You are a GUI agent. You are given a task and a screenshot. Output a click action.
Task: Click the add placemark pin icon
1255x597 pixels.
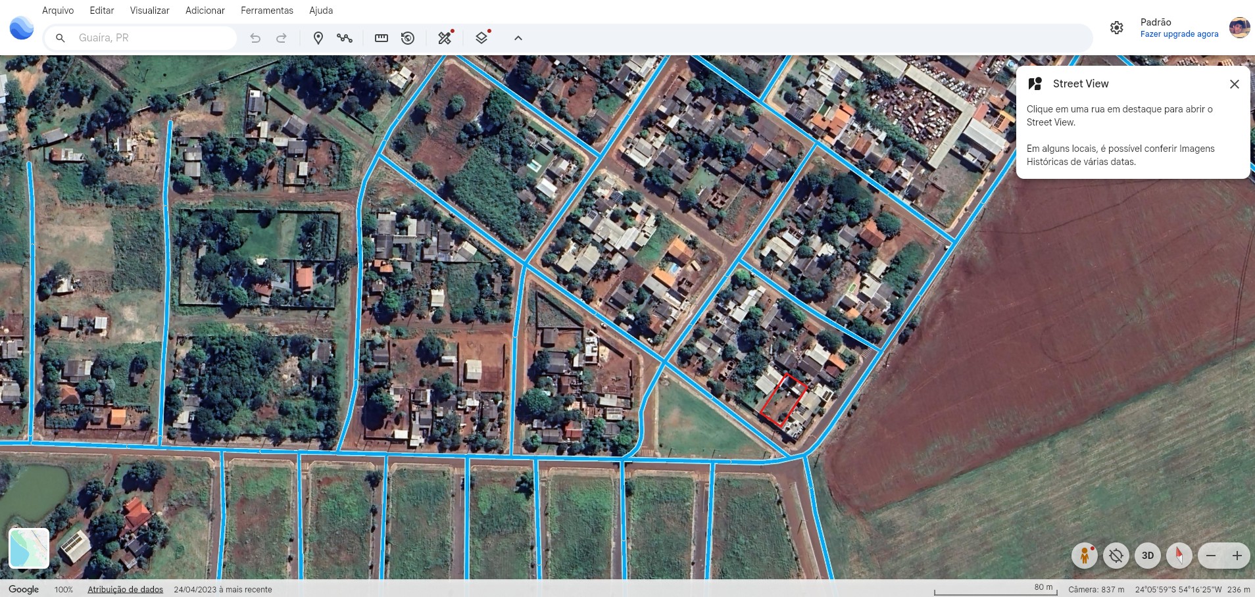point(318,38)
